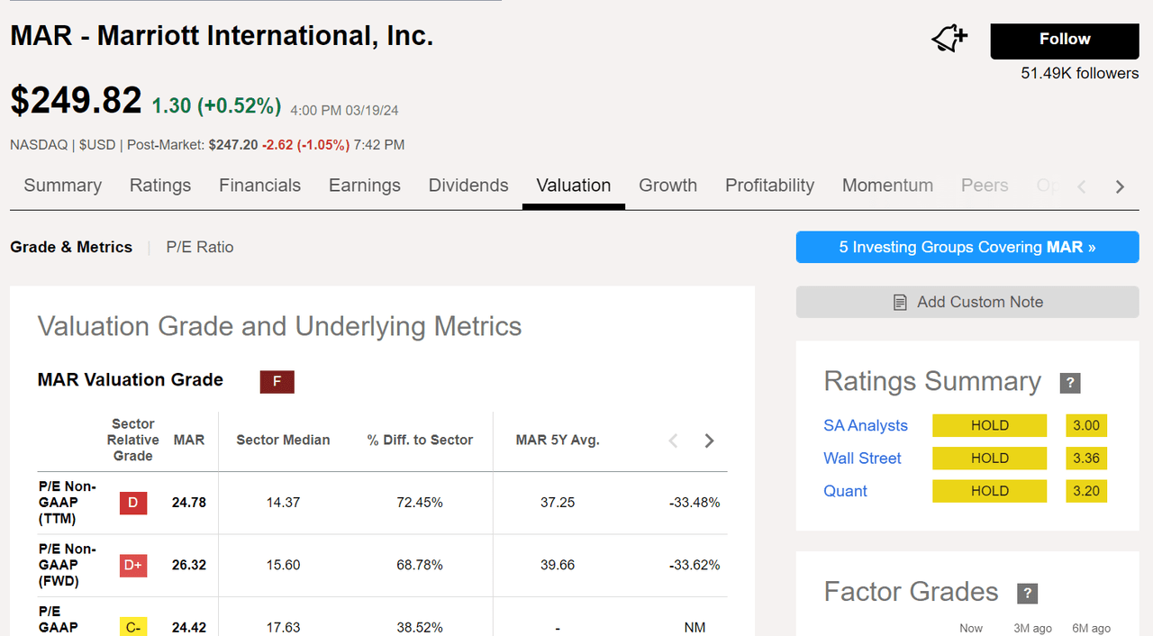The height and width of the screenshot is (636, 1153).
Task: Open the SA Analysts rating link
Action: pos(866,425)
